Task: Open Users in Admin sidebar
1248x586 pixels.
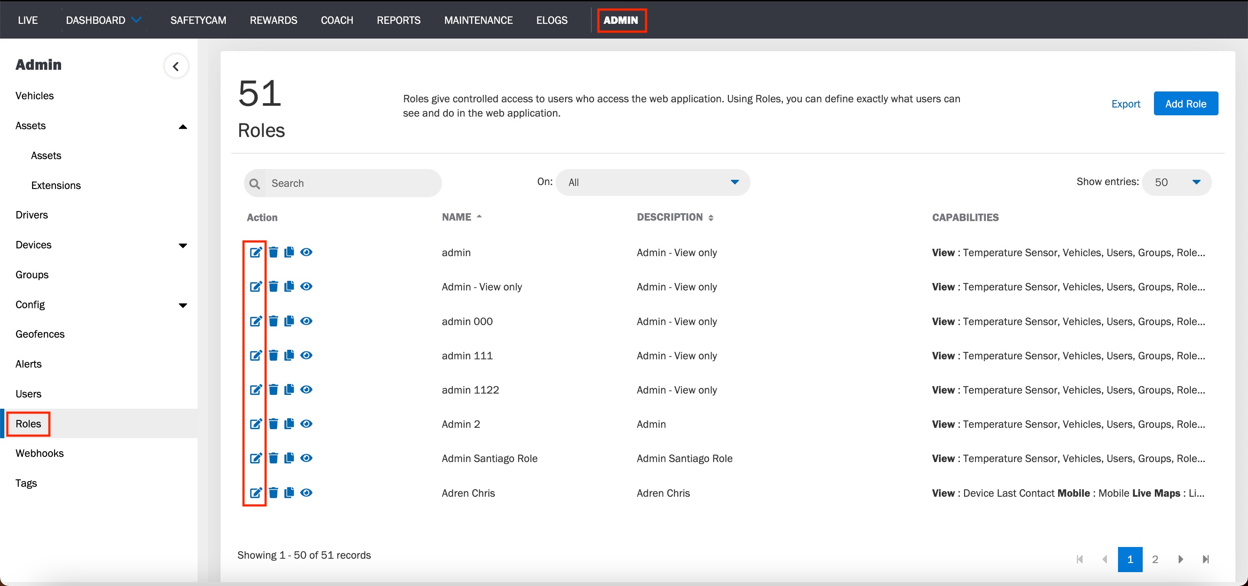Action: pyautogui.click(x=28, y=394)
